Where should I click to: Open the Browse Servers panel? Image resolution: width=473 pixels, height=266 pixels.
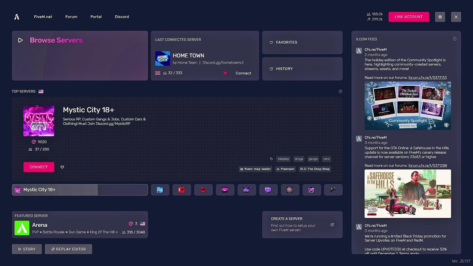point(80,55)
